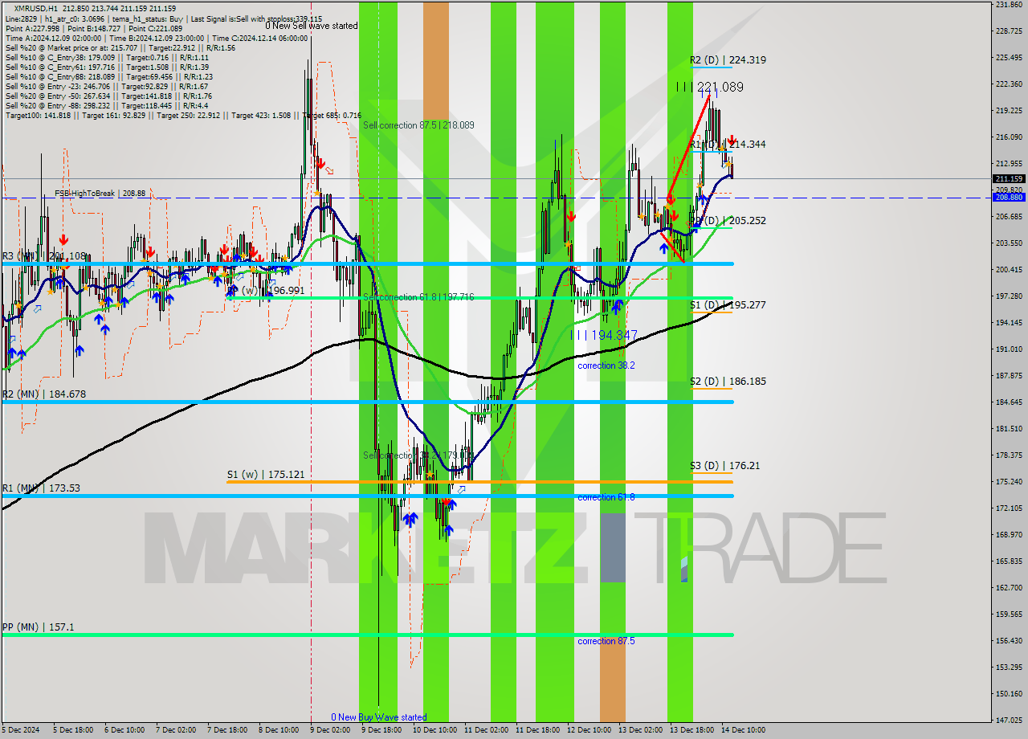Image resolution: width=1028 pixels, height=739 pixels.
Task: Click the 'PP (MN) | 157.1' monthly pivot label
Action: 39,627
